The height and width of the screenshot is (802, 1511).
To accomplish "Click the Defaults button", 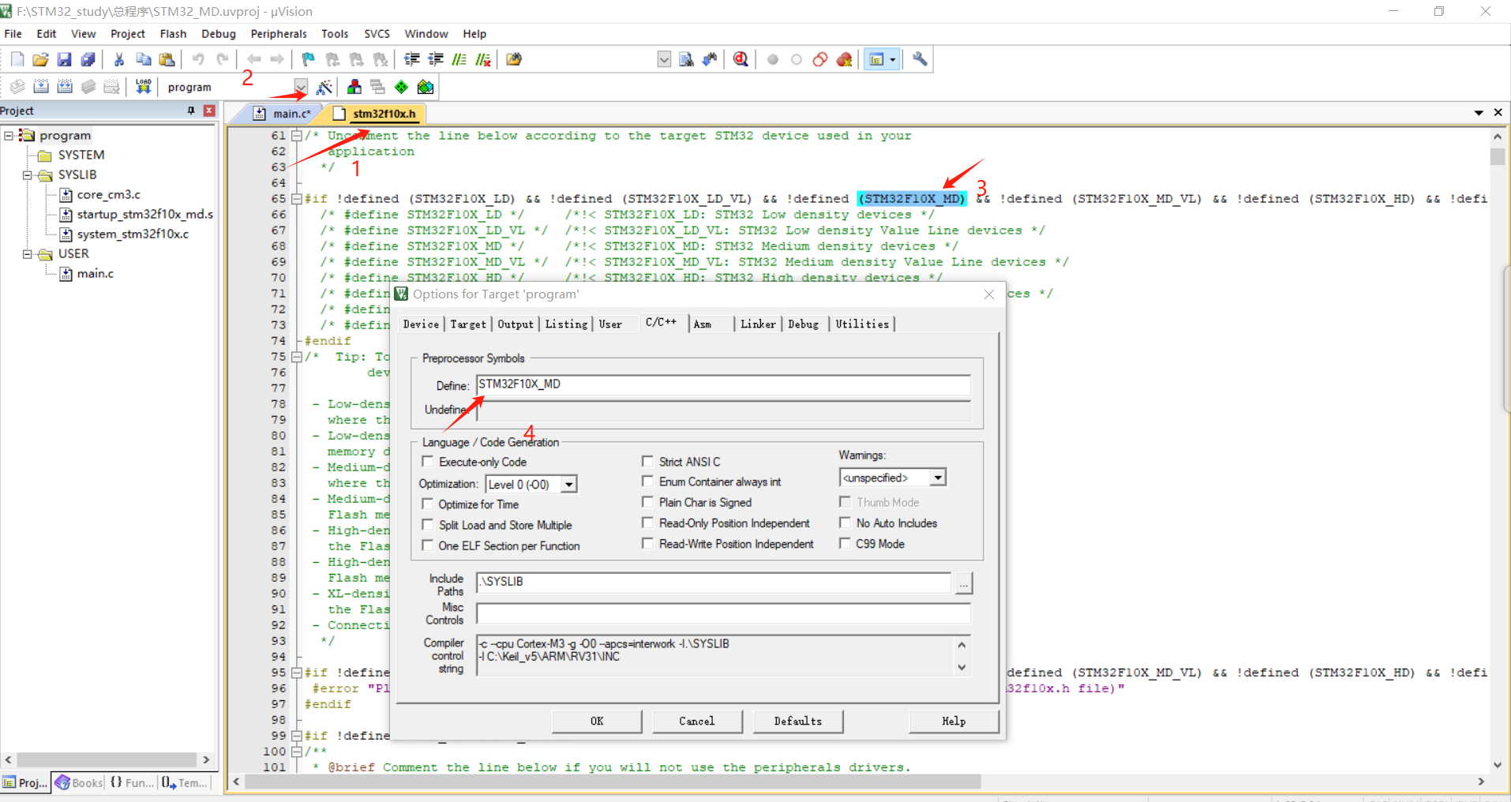I will point(797,721).
